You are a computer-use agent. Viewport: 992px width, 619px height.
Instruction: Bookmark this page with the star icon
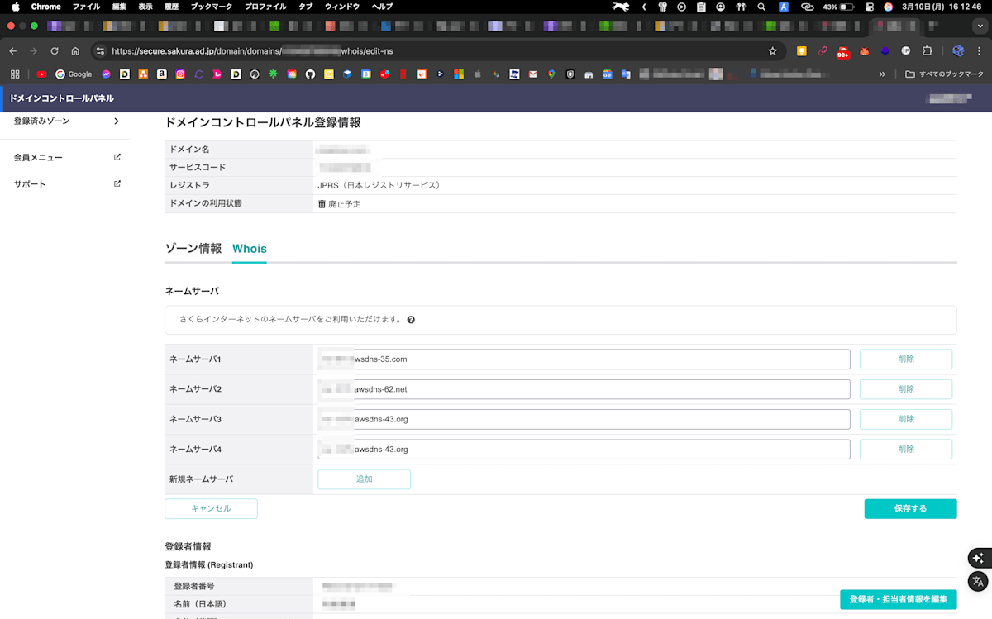pyautogui.click(x=772, y=50)
